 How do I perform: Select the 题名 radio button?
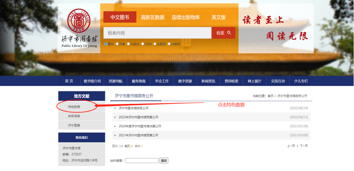coord(106,44)
